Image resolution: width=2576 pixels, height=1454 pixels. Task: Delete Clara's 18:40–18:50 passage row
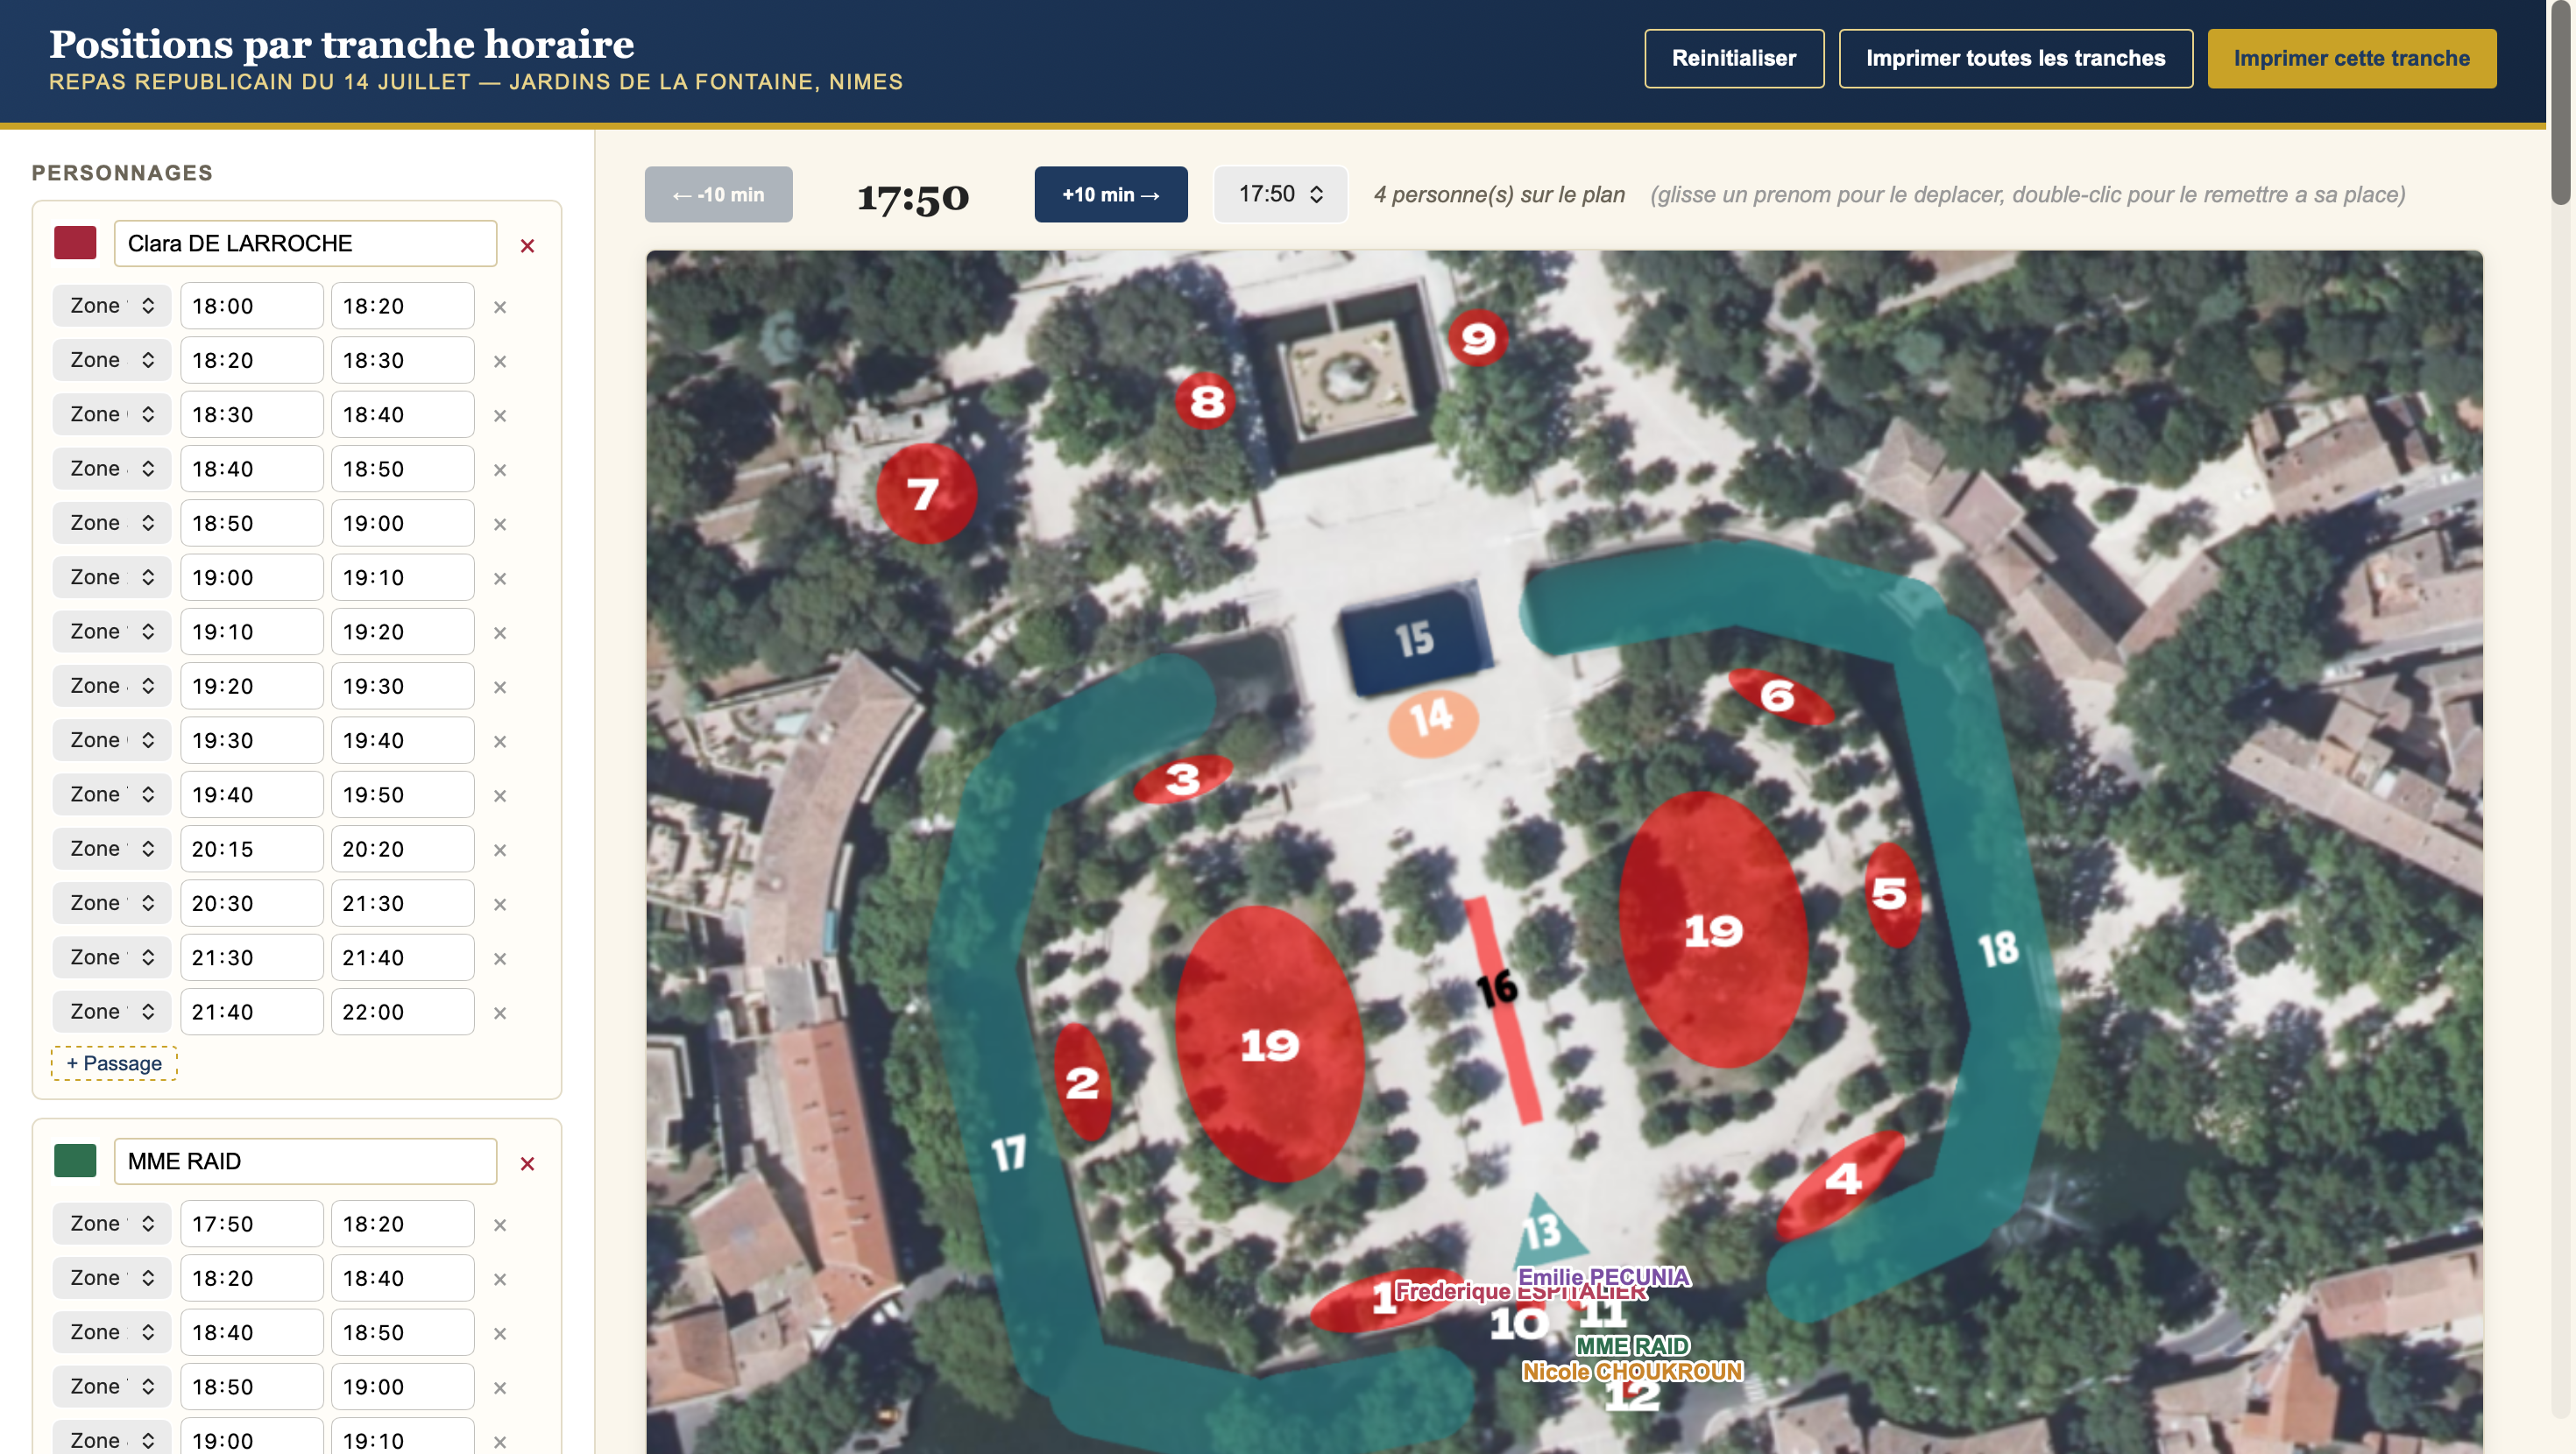500,470
